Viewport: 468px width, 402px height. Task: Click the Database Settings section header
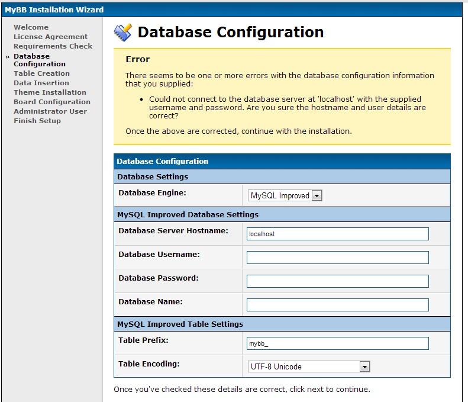pos(282,176)
